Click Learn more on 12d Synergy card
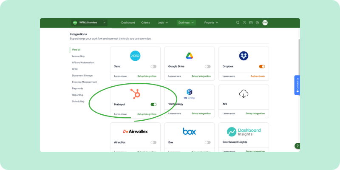The height and width of the screenshot is (170, 340). (175, 113)
